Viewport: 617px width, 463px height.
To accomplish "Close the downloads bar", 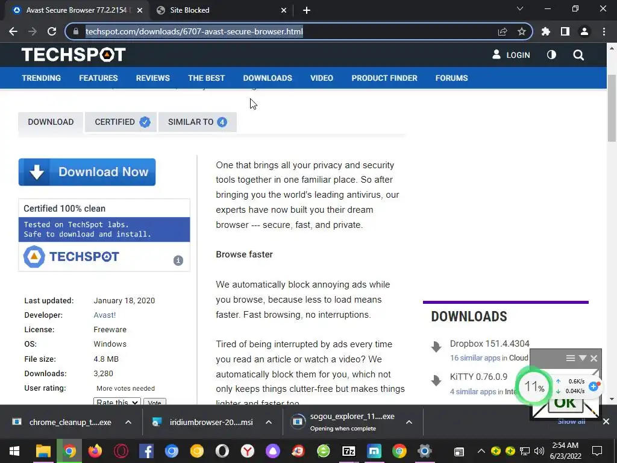I will click(x=606, y=421).
